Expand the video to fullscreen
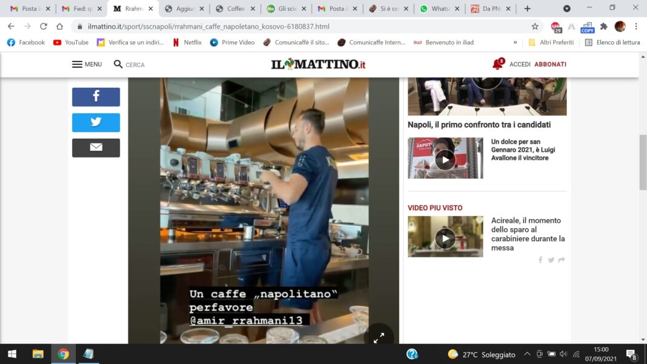 click(x=379, y=338)
